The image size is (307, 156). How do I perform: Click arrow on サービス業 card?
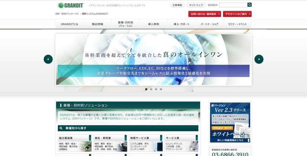(197, 137)
